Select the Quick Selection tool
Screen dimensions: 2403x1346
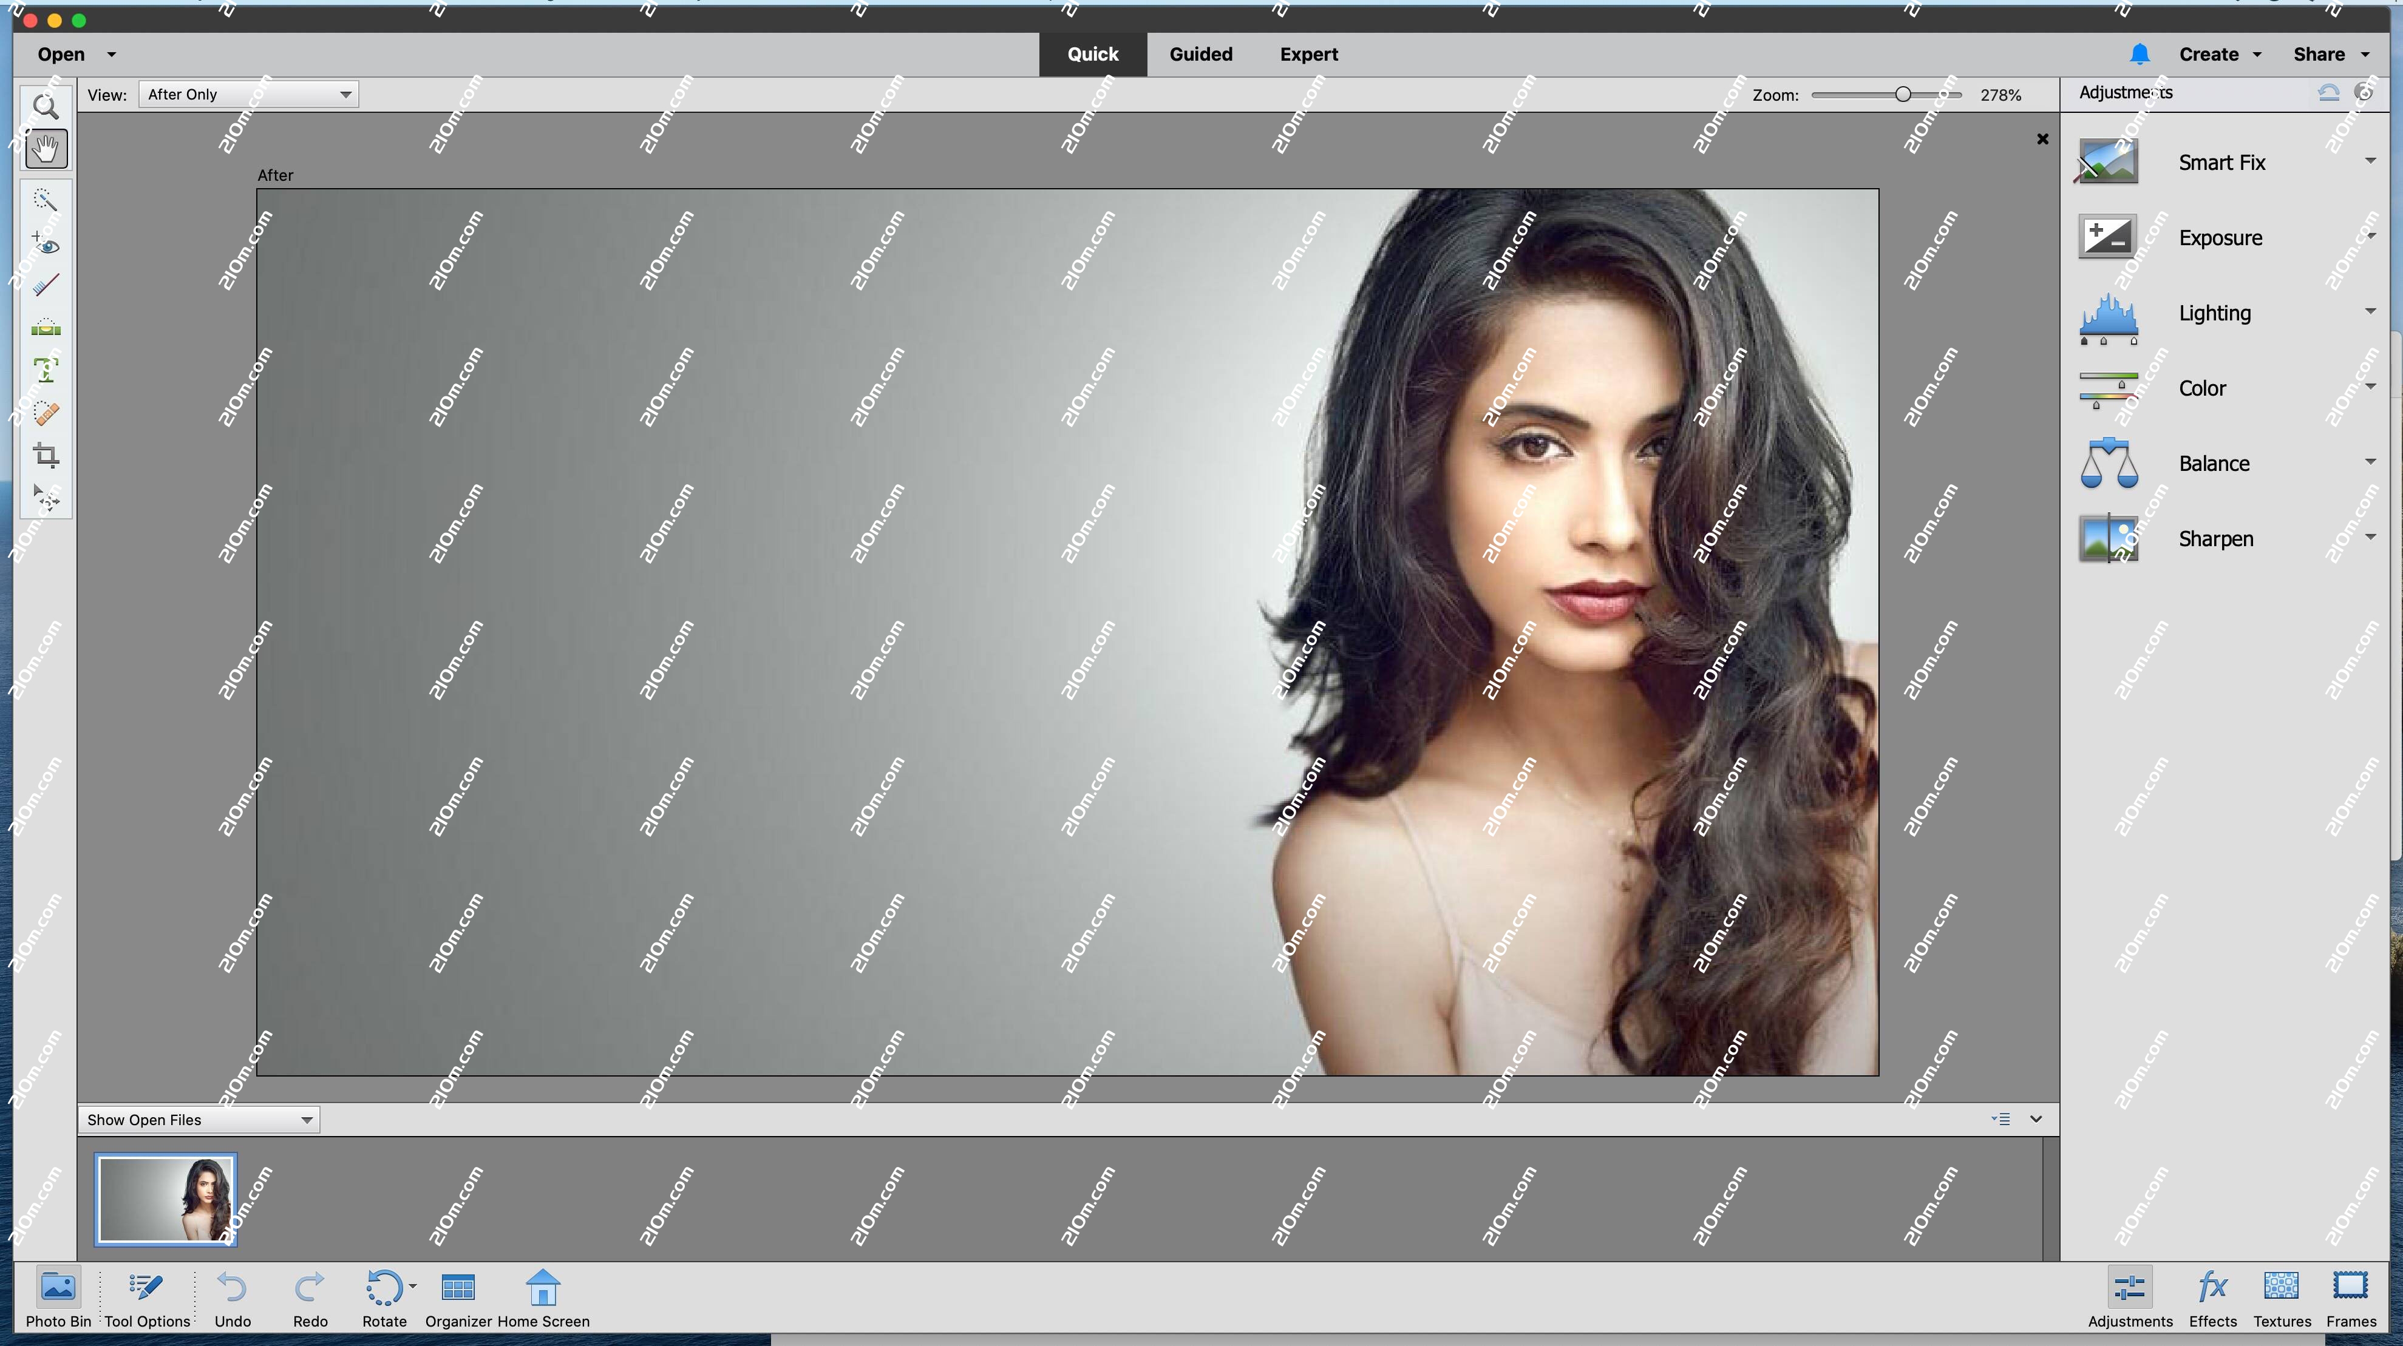pos(46,200)
